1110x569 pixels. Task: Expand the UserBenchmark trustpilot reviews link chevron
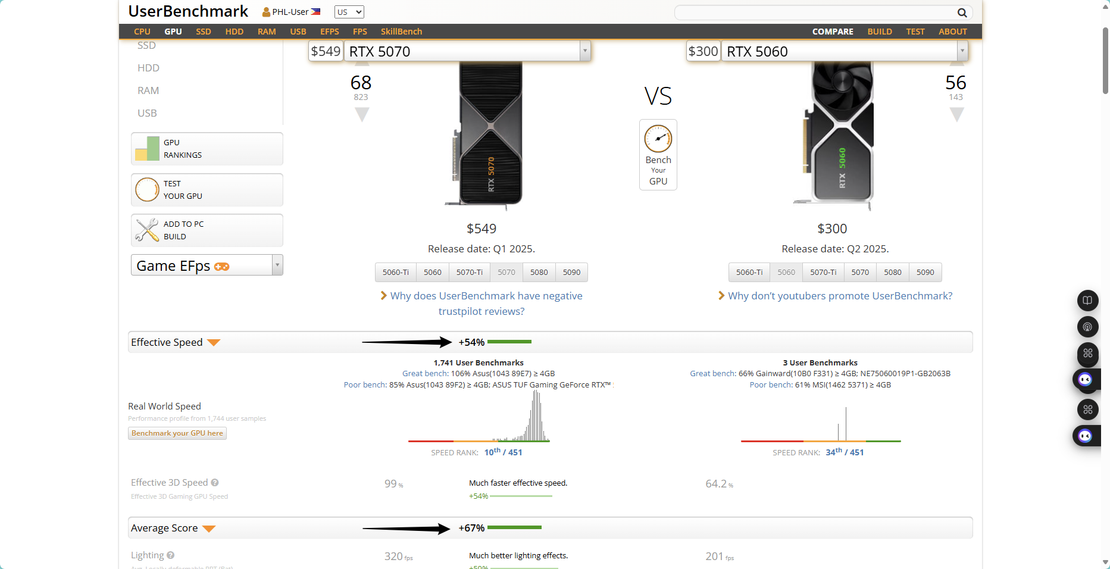[384, 296]
